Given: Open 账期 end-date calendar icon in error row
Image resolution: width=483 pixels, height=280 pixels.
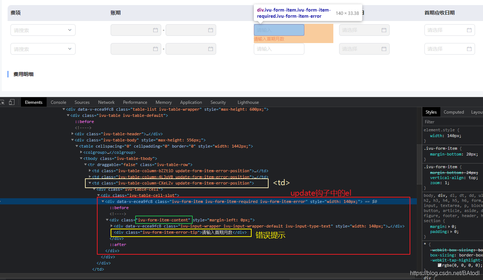Looking at the screenshot, I should (210, 30).
